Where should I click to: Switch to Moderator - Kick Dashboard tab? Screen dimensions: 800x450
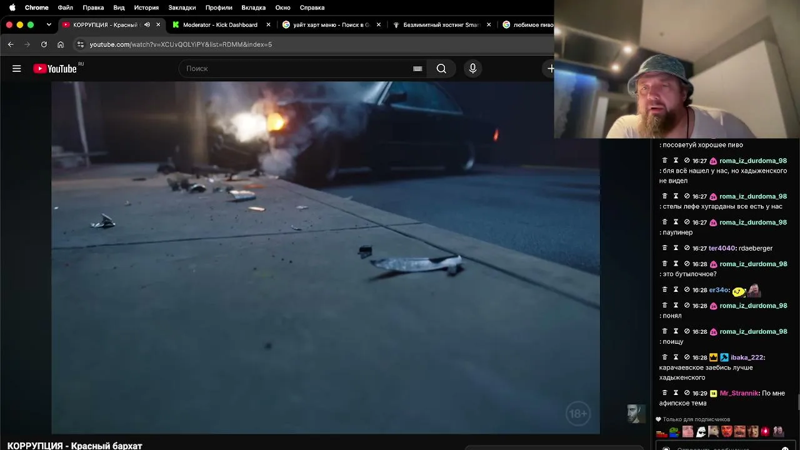click(x=220, y=25)
